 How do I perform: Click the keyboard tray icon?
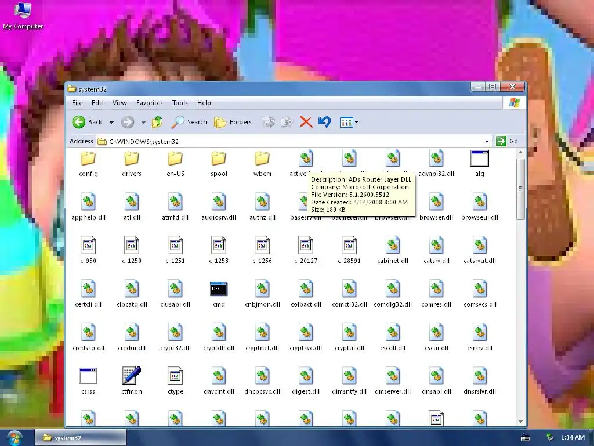point(526,438)
